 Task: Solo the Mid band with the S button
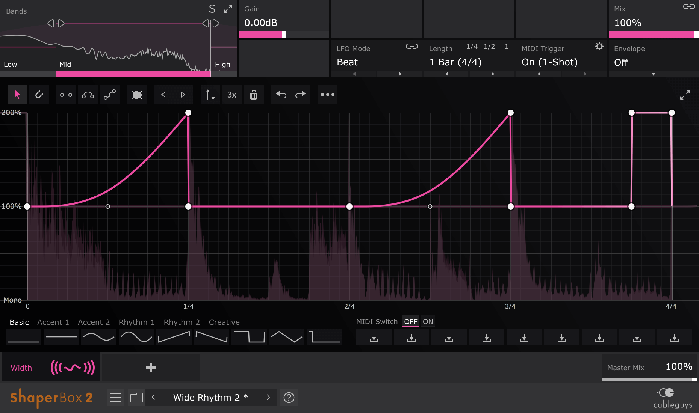click(x=212, y=8)
